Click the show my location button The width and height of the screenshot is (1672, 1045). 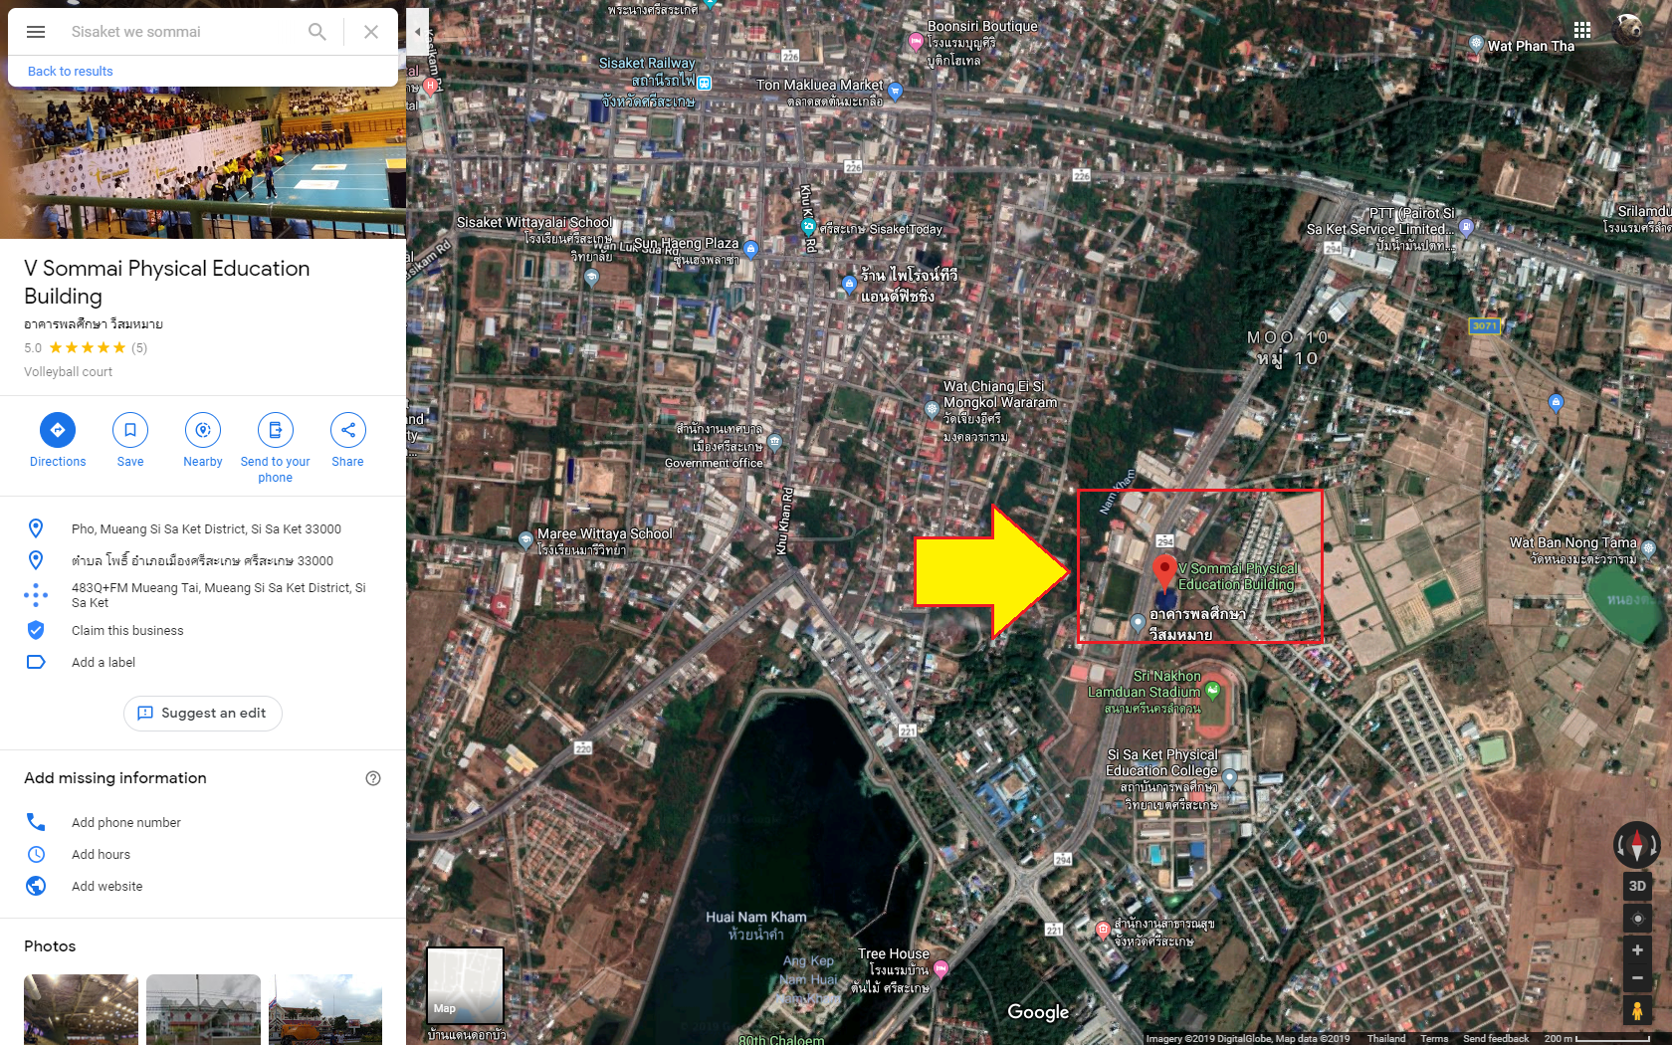(x=1637, y=919)
